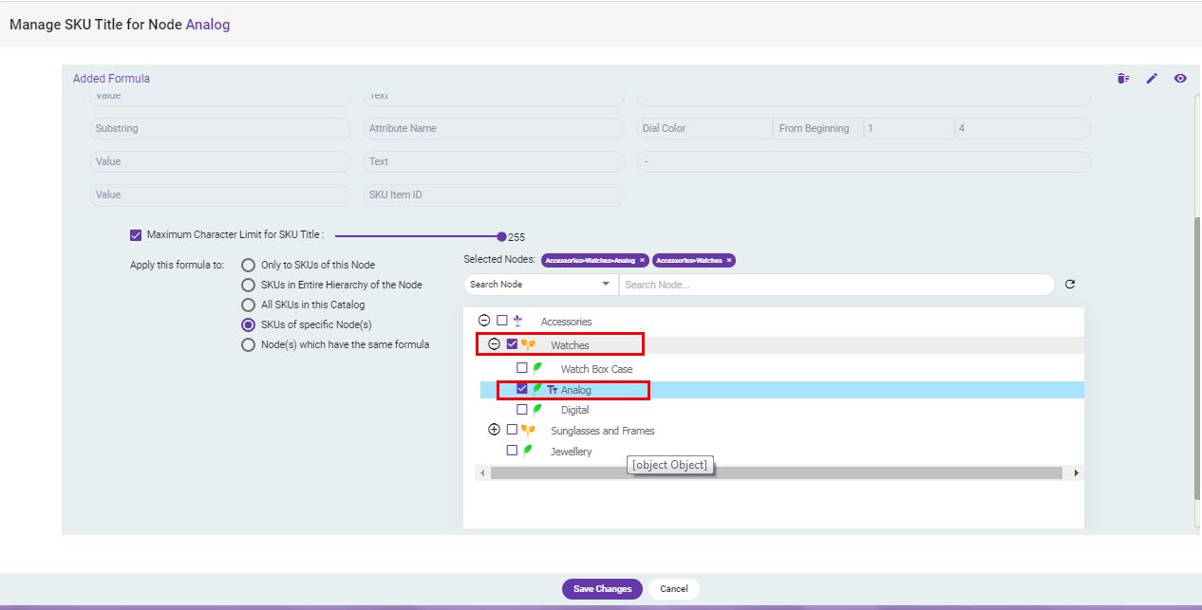Remove the Accessories>Watches>Analog chip via its x
Viewport: 1202px width, 610px height.
(643, 260)
